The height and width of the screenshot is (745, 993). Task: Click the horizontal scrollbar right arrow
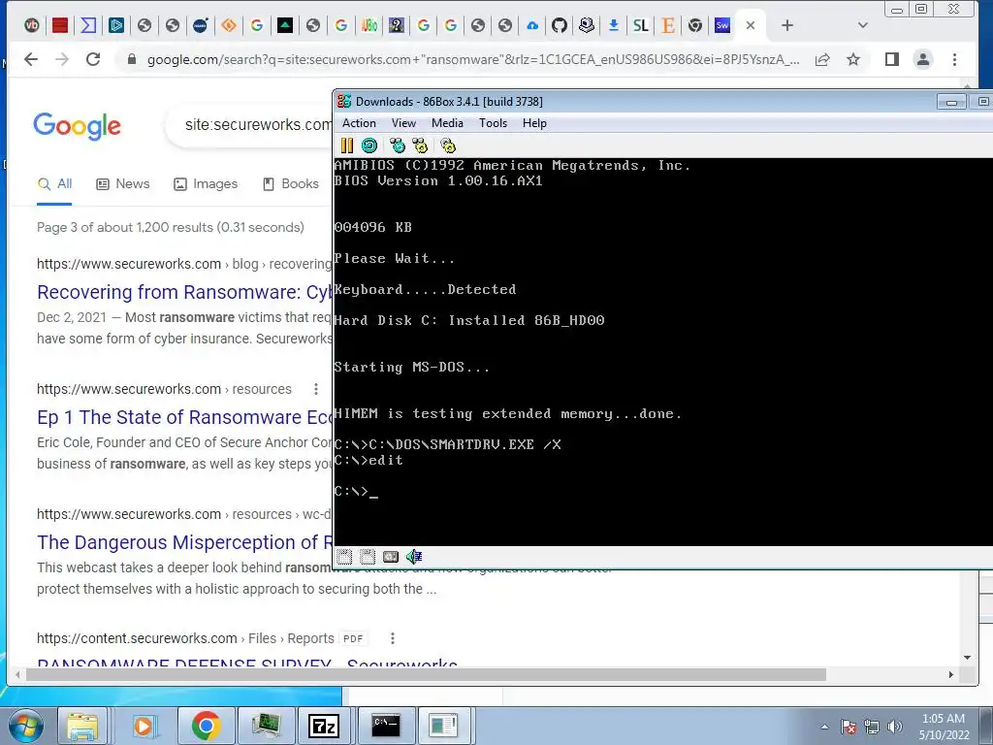coord(951,675)
